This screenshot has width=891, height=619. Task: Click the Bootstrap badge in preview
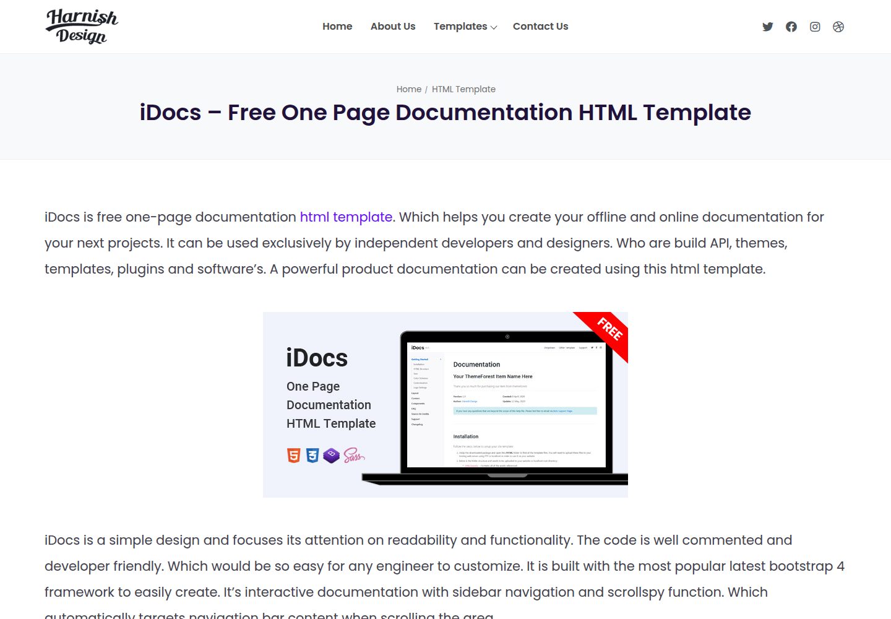[332, 456]
